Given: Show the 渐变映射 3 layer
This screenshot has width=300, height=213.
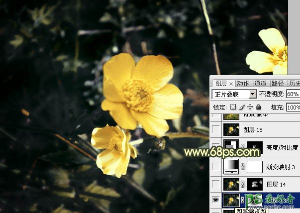Looking at the screenshot, I should pyautogui.click(x=215, y=166).
